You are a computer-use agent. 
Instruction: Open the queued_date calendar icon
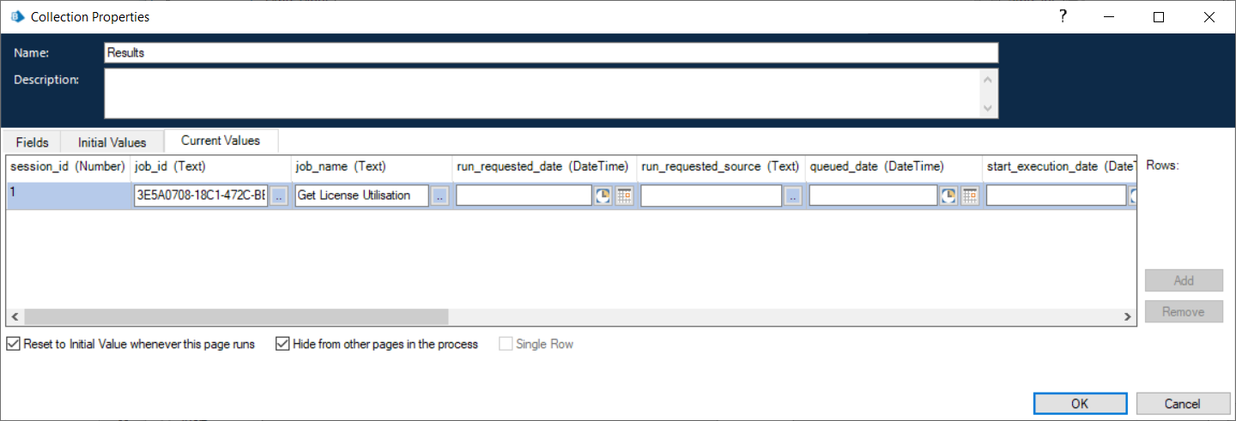click(x=969, y=195)
